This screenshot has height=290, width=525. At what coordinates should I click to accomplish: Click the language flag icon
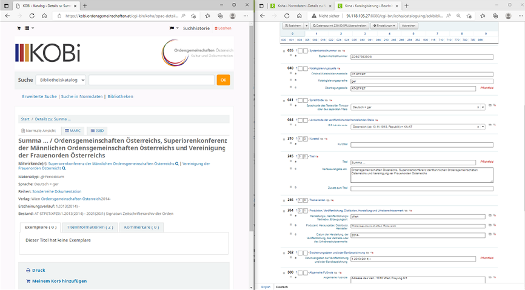click(x=174, y=28)
